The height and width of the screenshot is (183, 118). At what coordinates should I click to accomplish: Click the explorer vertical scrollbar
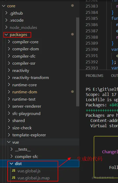(x=78, y=62)
